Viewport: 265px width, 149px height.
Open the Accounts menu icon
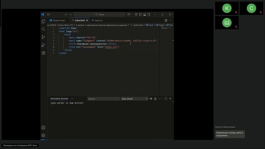[x=43, y=127]
